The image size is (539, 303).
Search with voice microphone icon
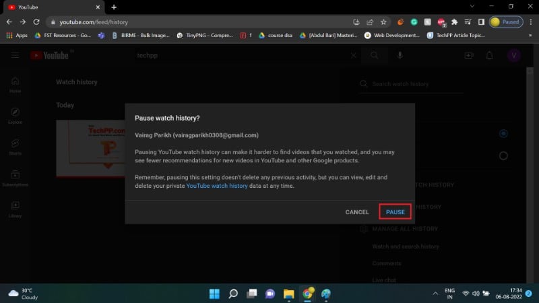tap(400, 55)
